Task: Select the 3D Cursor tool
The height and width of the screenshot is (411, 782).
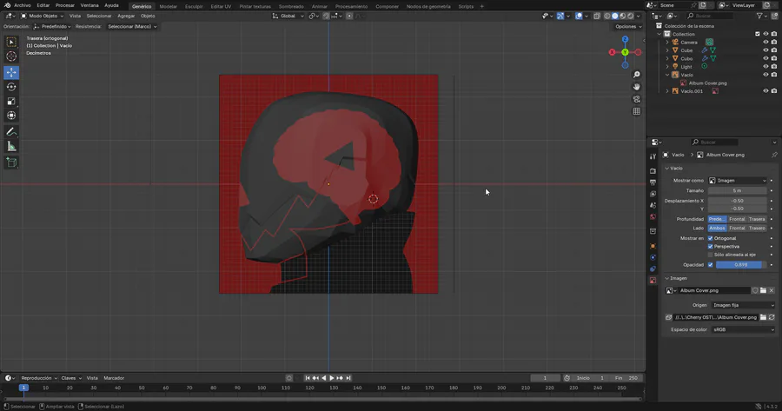Action: (x=11, y=56)
